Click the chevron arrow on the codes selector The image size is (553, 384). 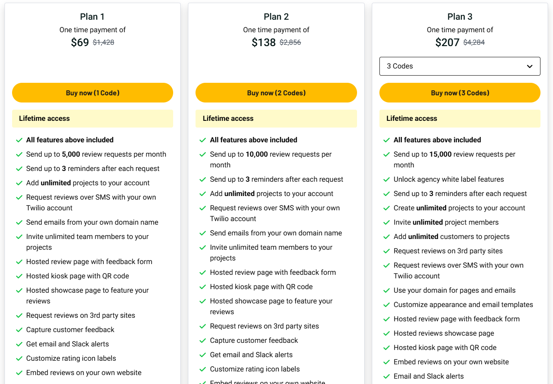530,66
